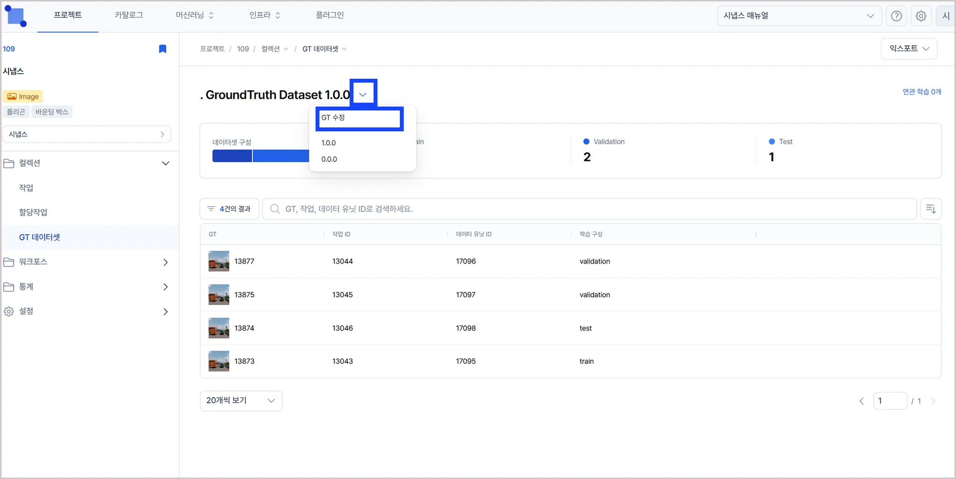Screen dimensions: 956x479
Task: Choose 'GT 수정' from the dropdown menu
Action: tap(359, 118)
